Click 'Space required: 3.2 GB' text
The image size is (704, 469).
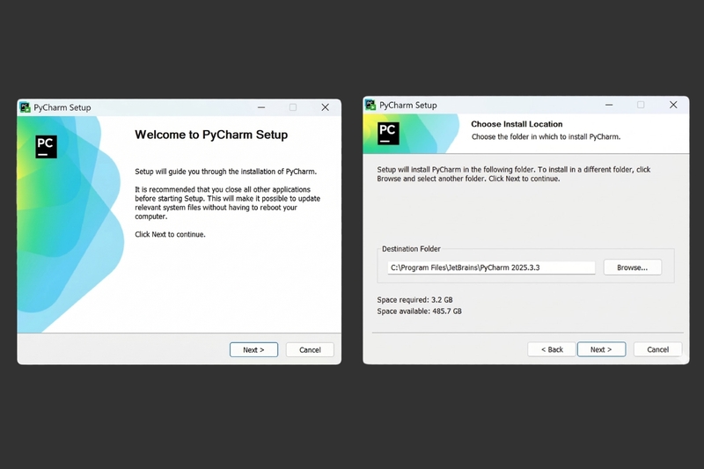pos(414,299)
